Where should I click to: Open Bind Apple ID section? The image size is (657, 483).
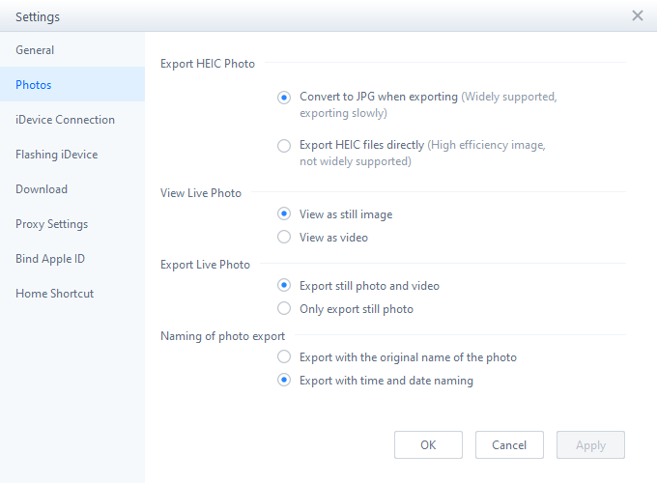point(50,259)
